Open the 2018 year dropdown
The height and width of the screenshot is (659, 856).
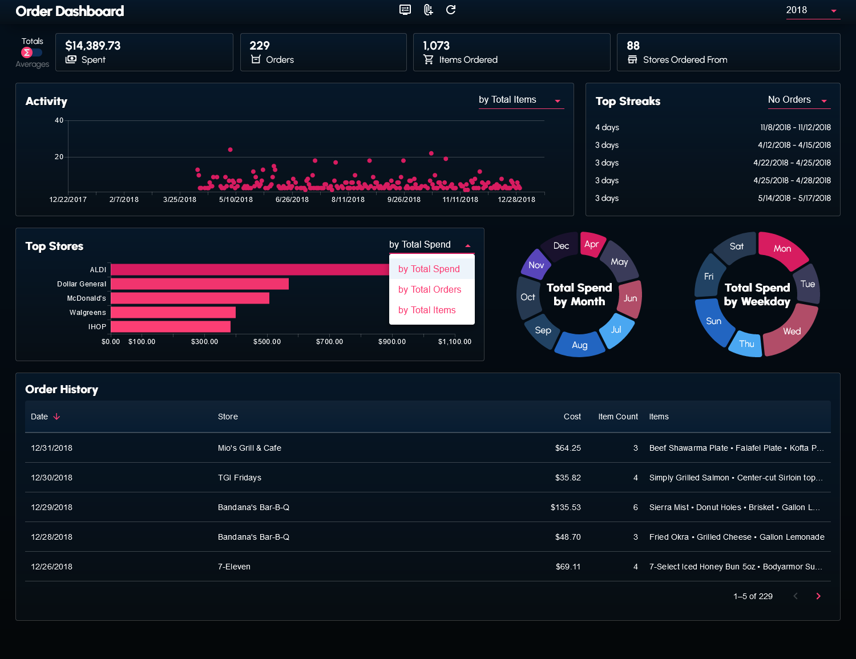(x=813, y=10)
